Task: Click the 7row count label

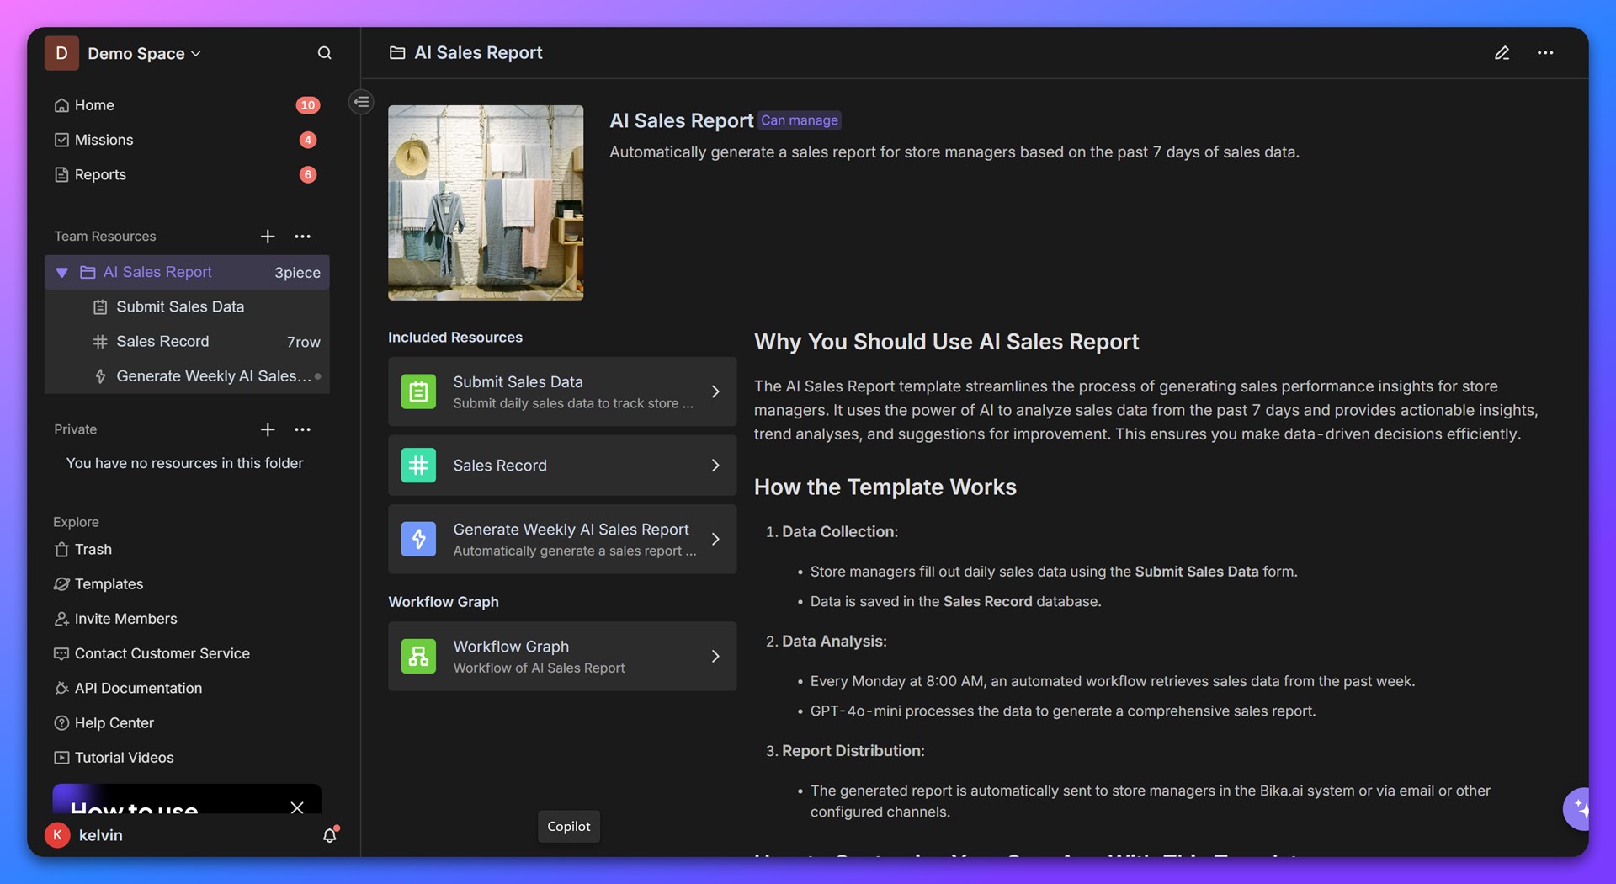Action: pos(304,342)
